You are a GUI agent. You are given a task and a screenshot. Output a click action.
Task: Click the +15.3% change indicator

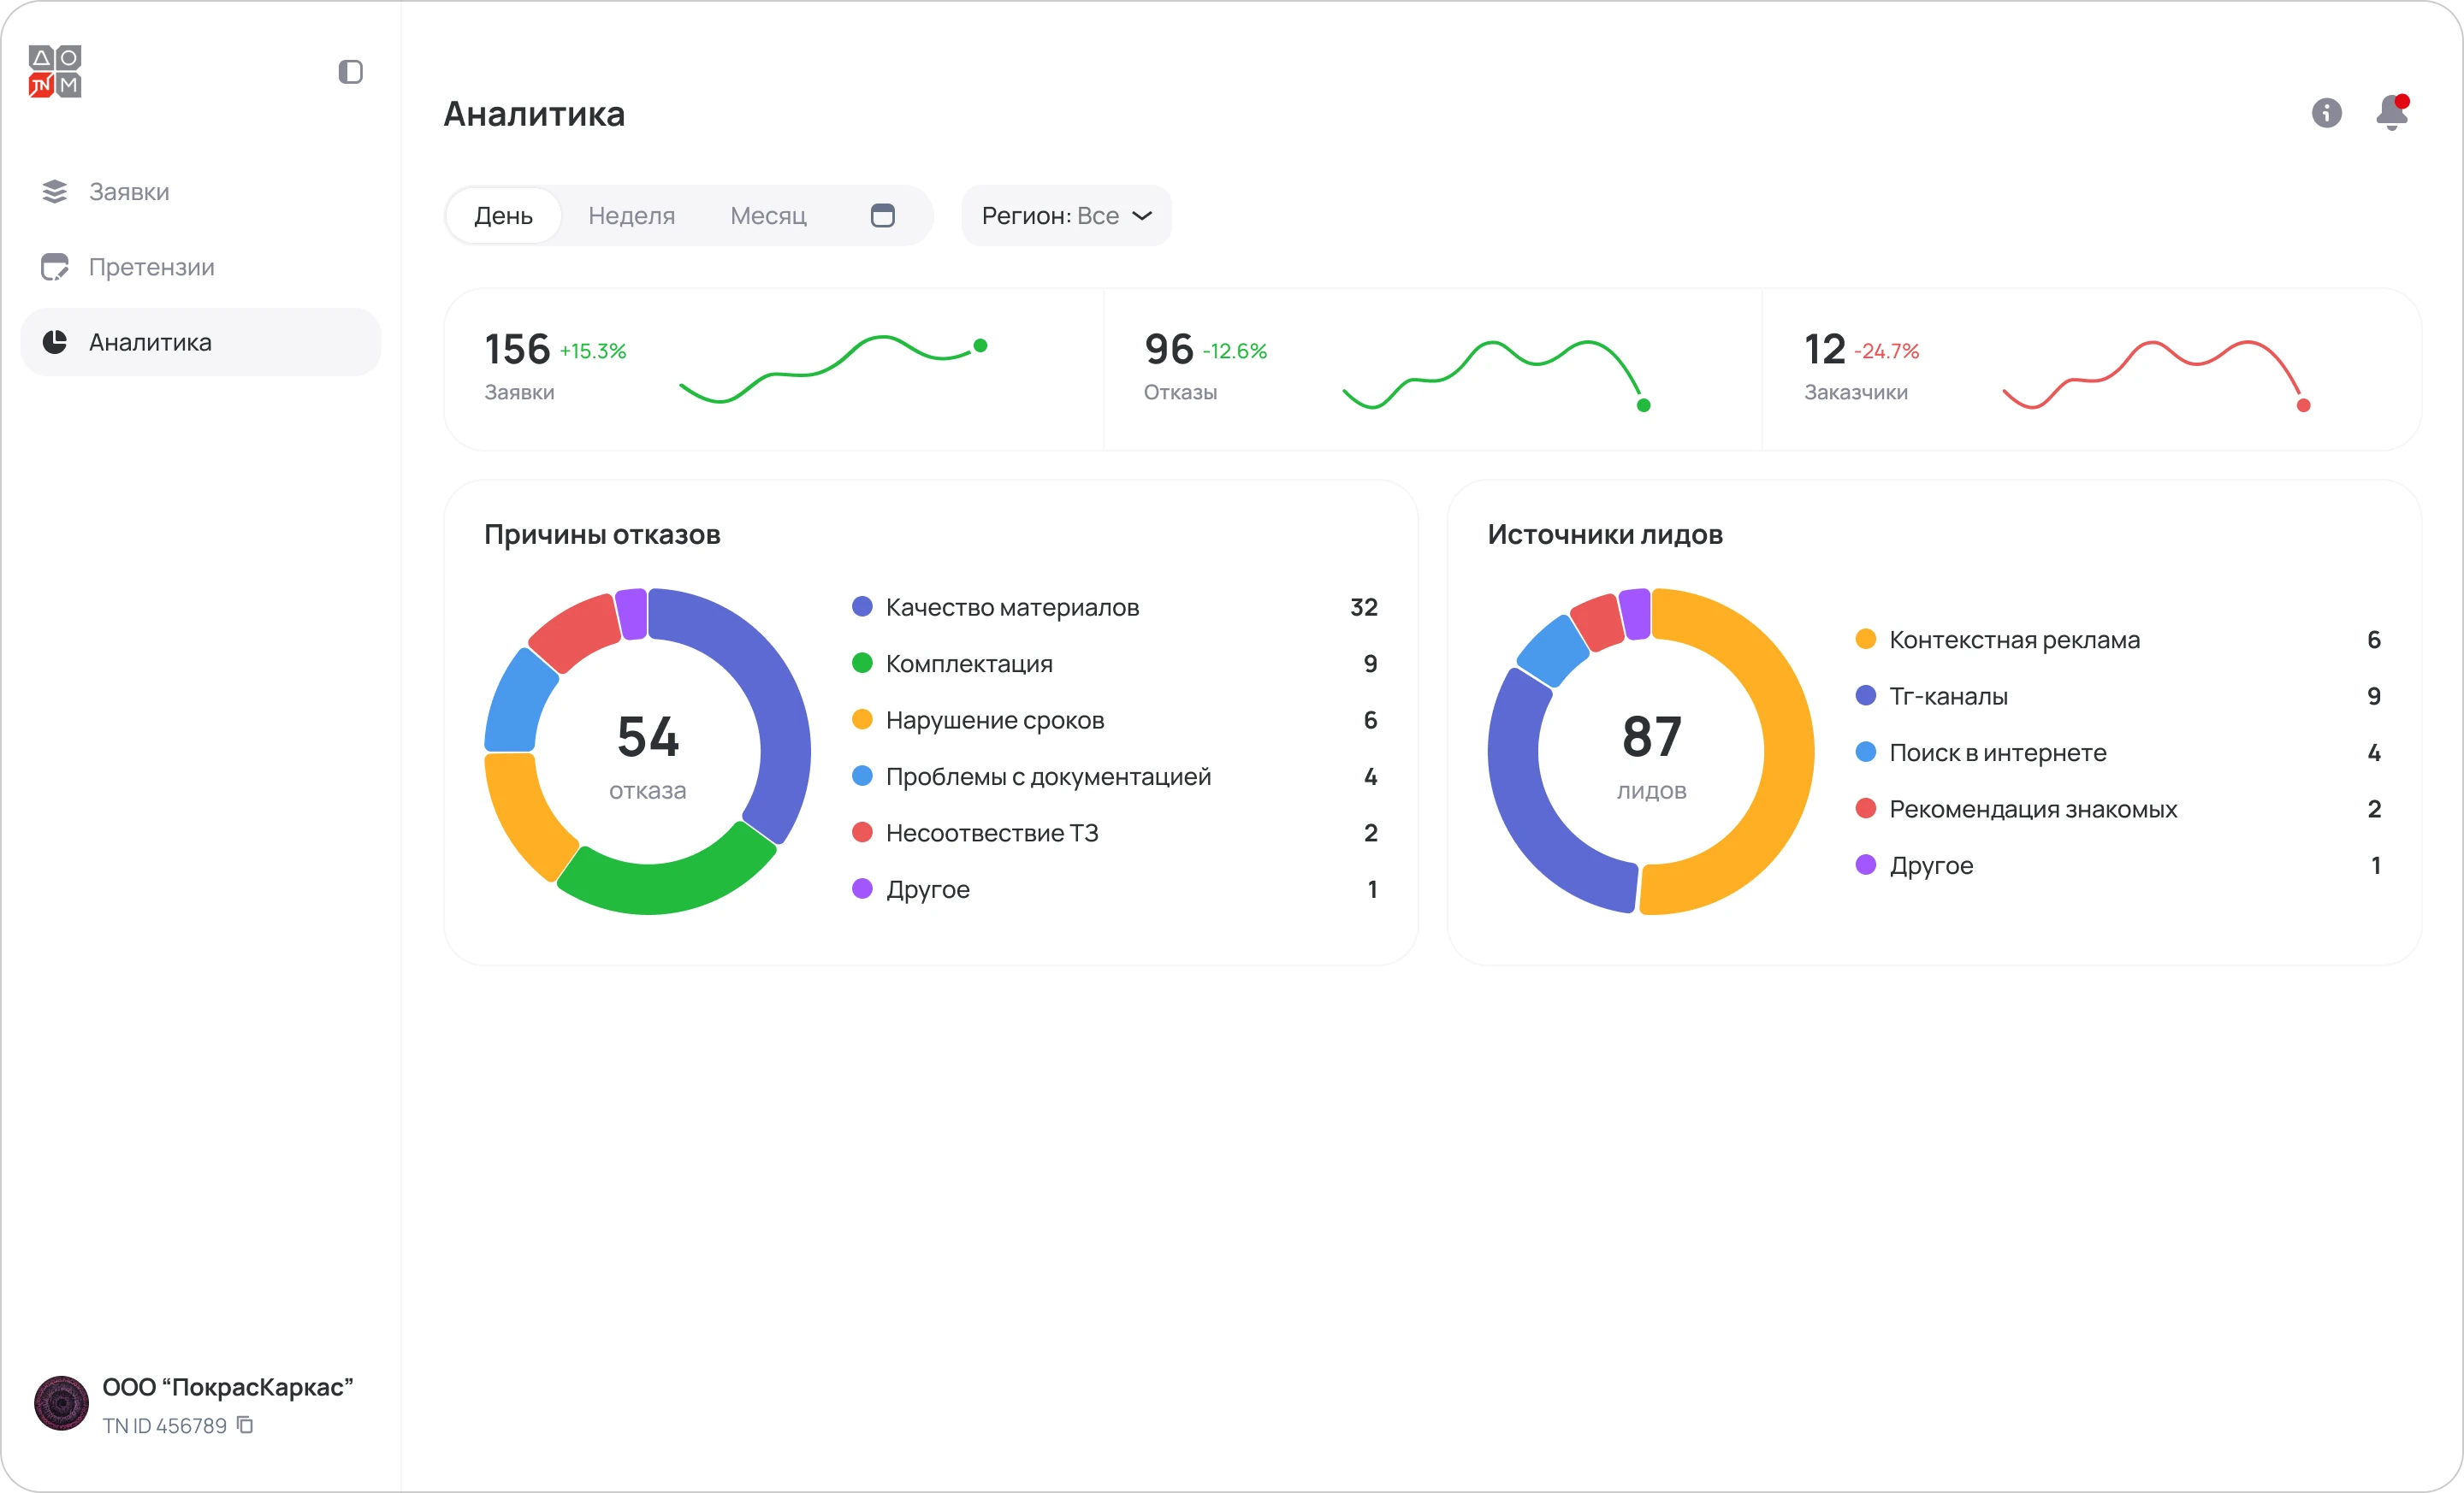[593, 351]
